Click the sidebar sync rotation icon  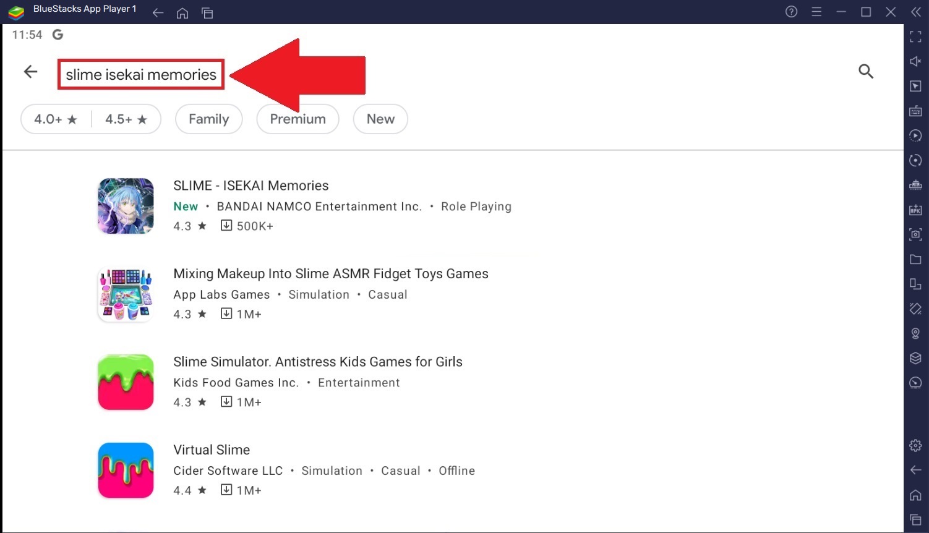coord(916,160)
